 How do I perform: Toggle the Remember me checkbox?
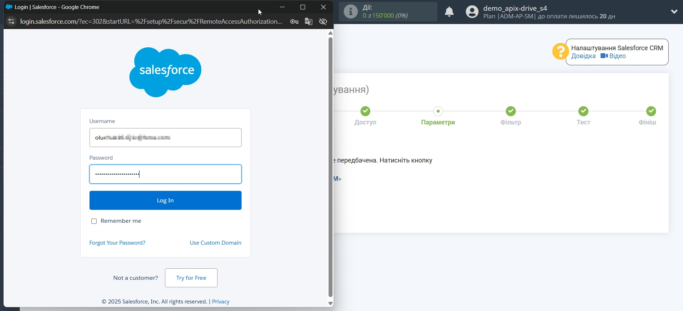94,221
